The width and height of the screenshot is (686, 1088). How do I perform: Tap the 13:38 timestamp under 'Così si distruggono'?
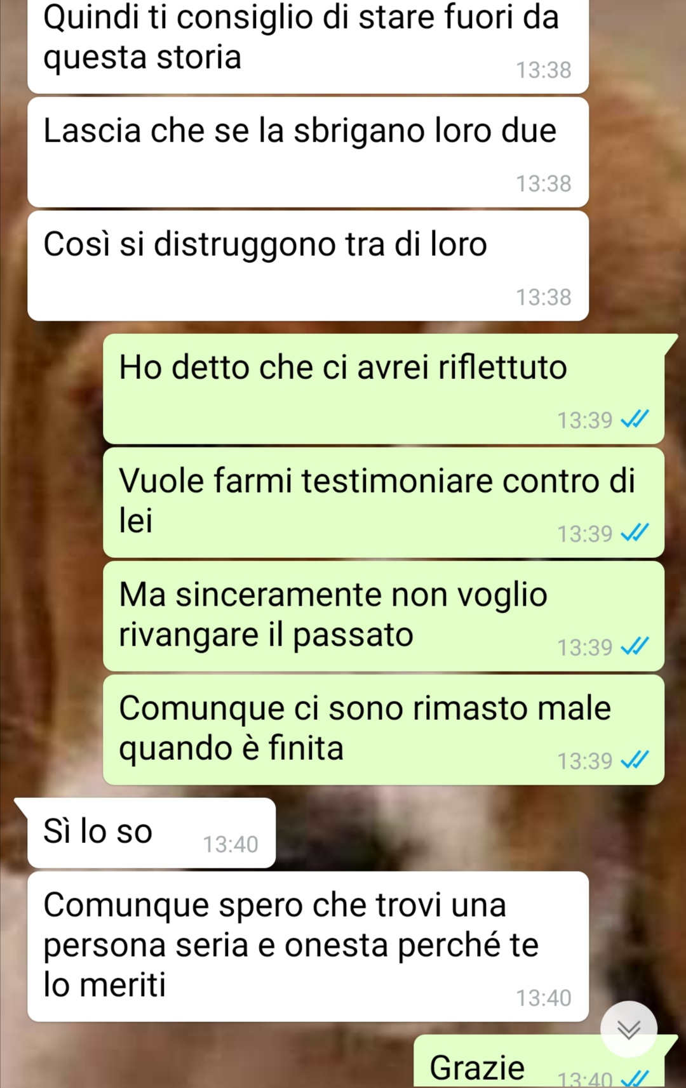click(x=544, y=297)
